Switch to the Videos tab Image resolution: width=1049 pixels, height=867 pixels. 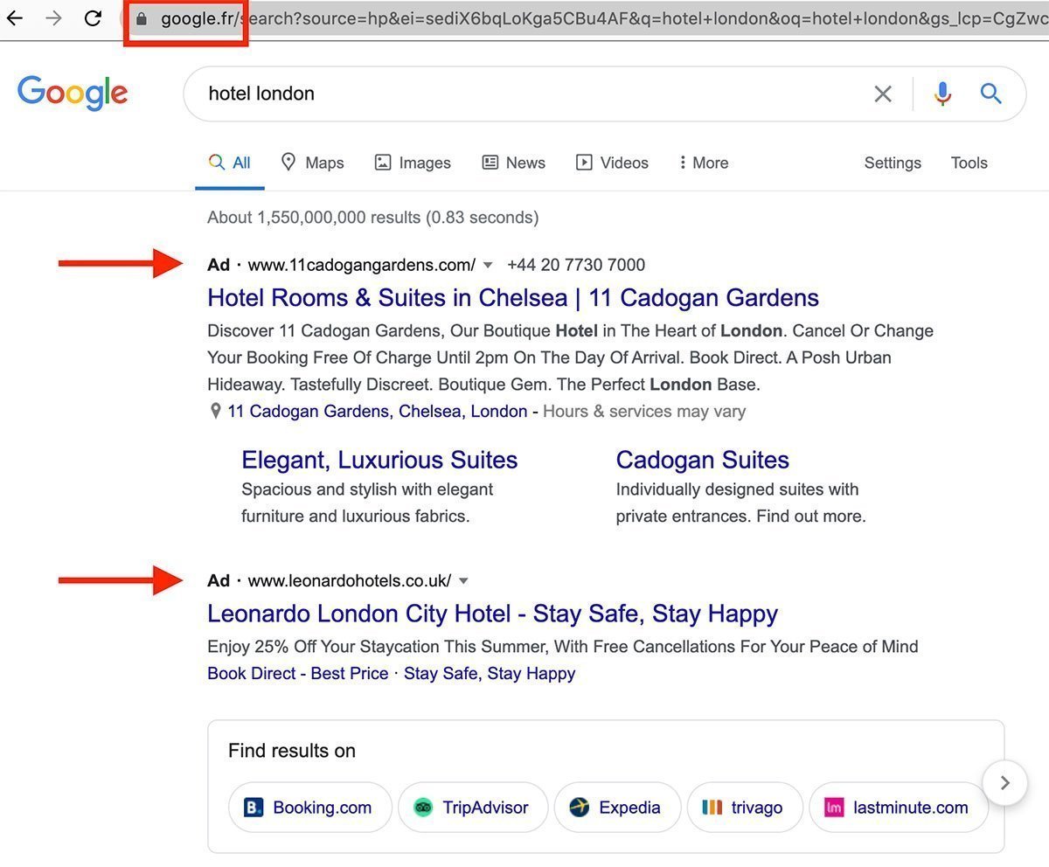(x=612, y=163)
